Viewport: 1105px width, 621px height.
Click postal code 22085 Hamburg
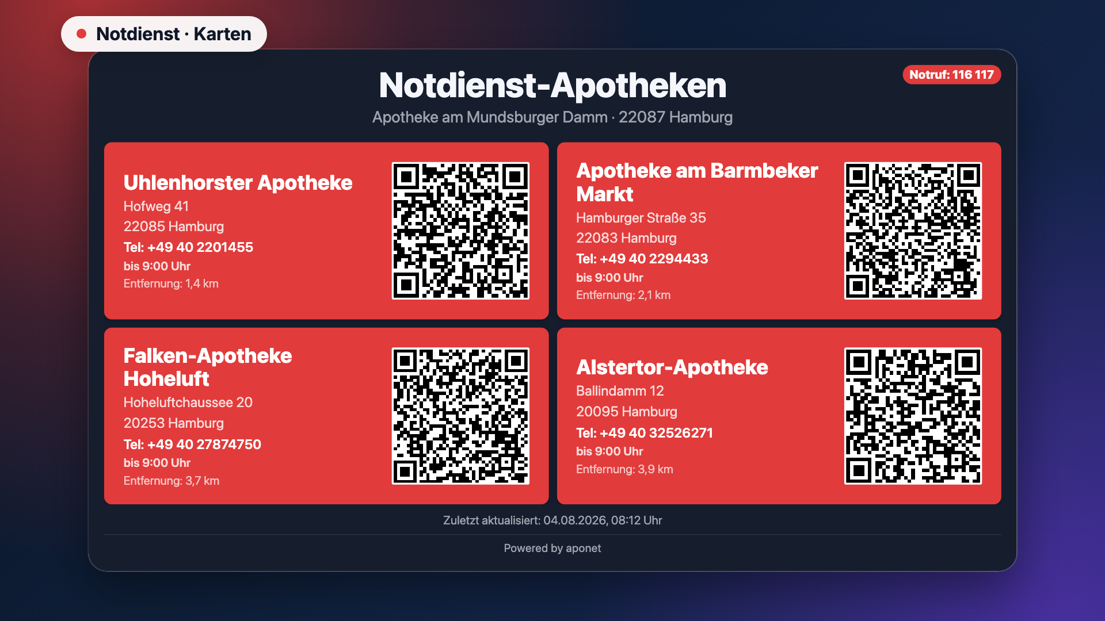(173, 227)
